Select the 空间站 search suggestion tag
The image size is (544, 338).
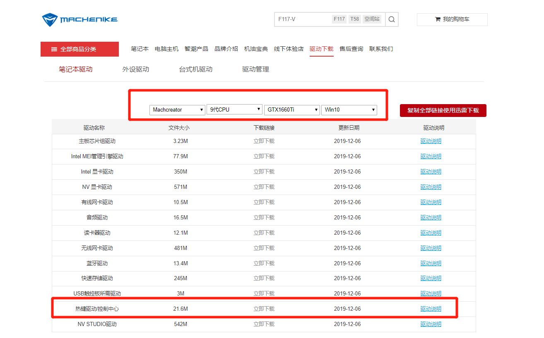372,19
